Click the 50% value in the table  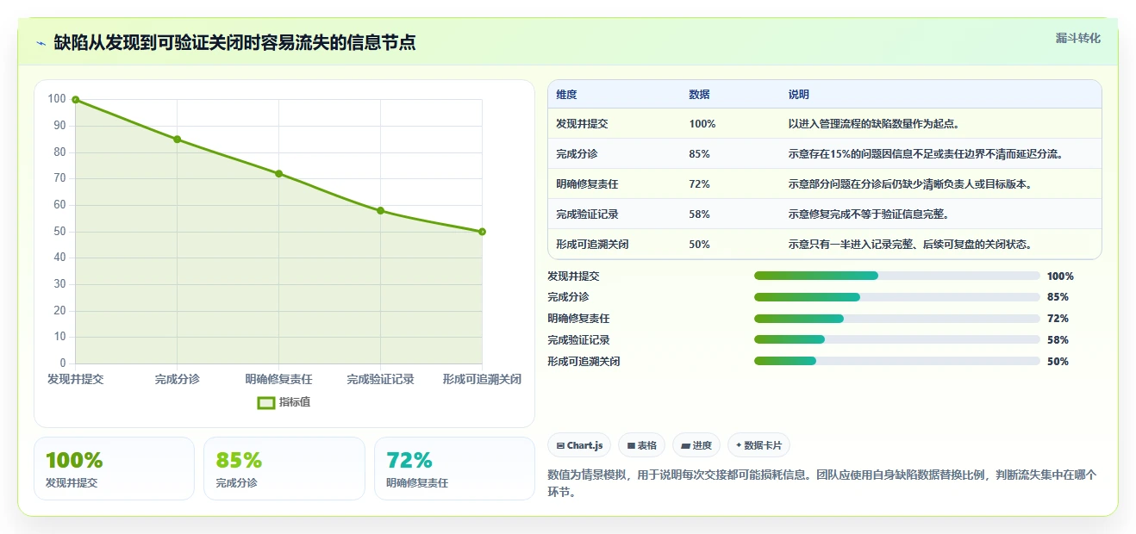pyautogui.click(x=700, y=245)
